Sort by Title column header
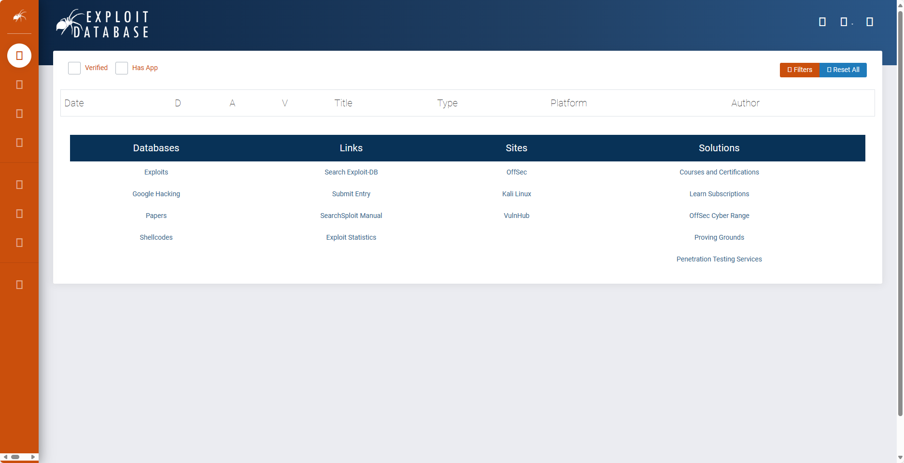 (x=343, y=103)
